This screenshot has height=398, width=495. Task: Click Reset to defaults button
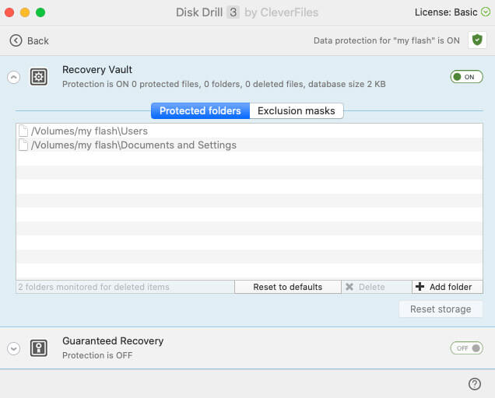pos(288,287)
